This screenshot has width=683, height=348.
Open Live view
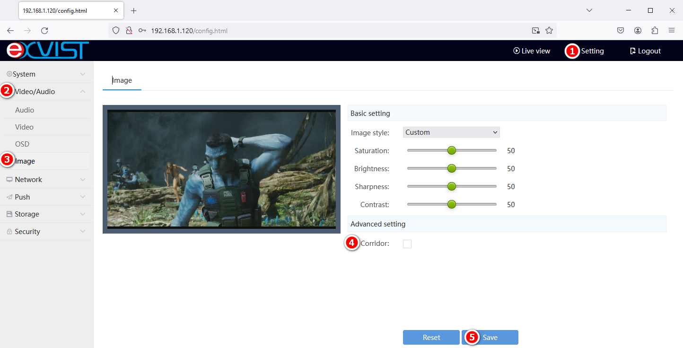tap(532, 51)
